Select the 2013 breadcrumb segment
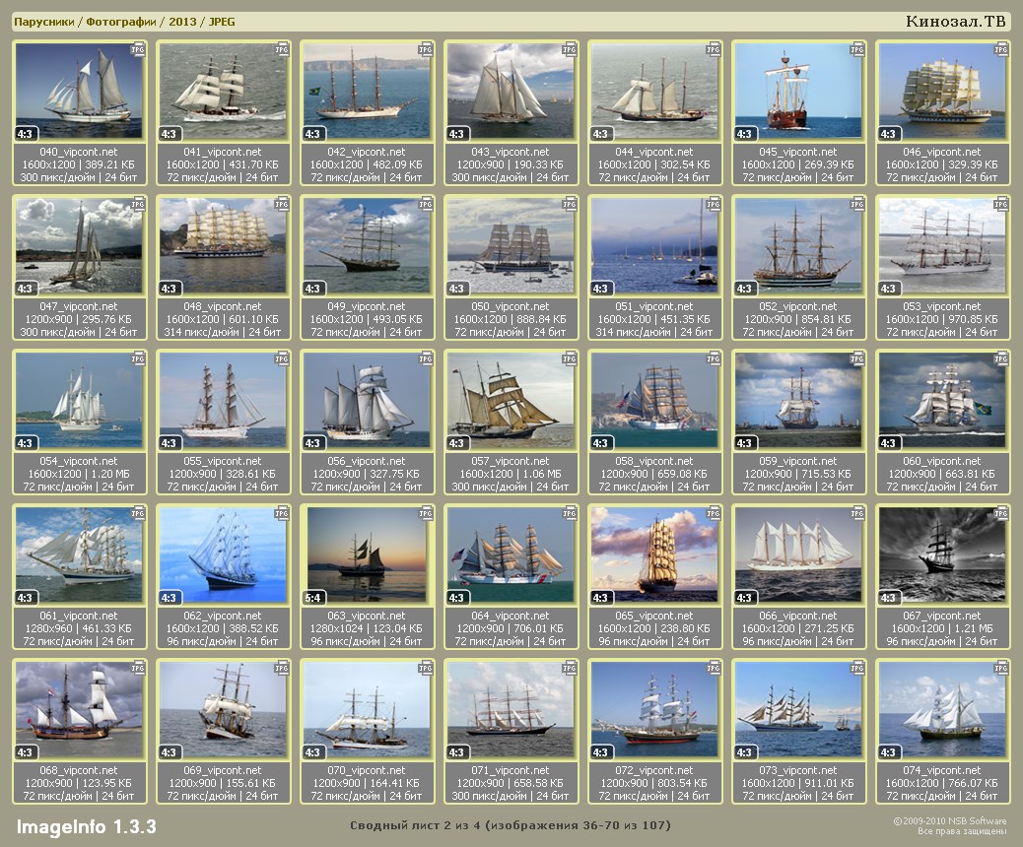 (x=181, y=22)
